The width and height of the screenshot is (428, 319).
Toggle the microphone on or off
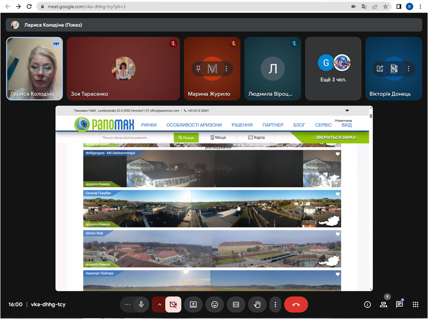click(x=141, y=305)
